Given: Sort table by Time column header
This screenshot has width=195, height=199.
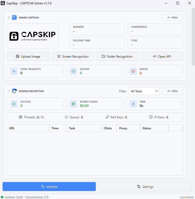Looking at the screenshot, I should point(58,128).
